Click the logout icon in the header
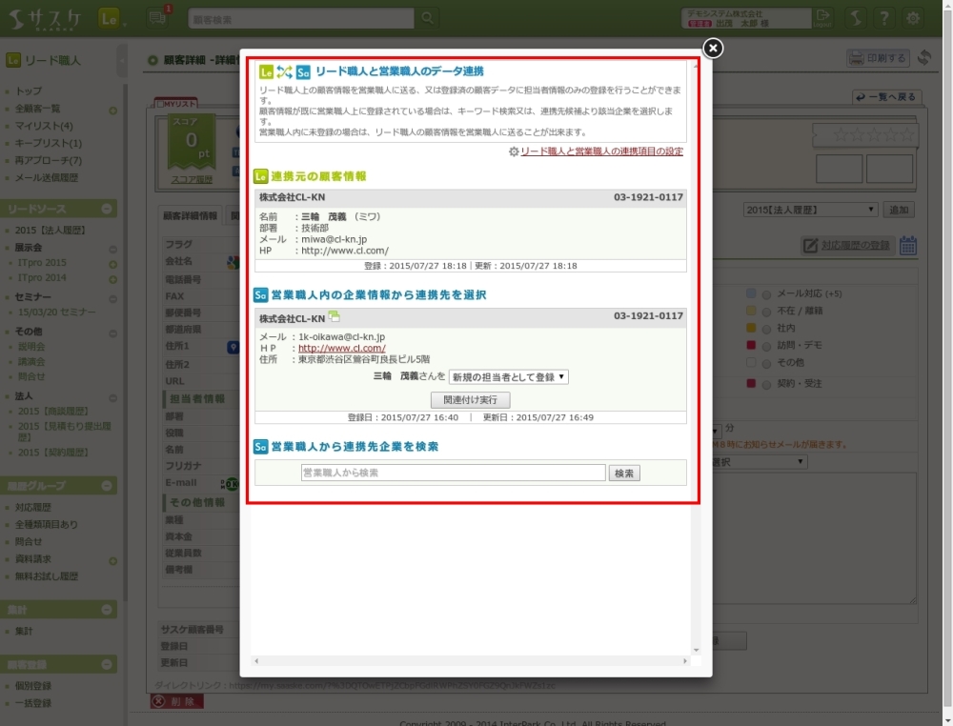The image size is (953, 726). 822,18
